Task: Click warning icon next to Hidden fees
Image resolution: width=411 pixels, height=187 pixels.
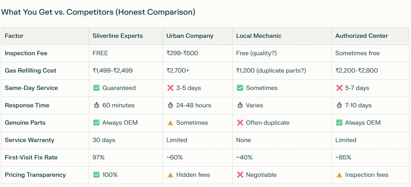Action: 170,175
